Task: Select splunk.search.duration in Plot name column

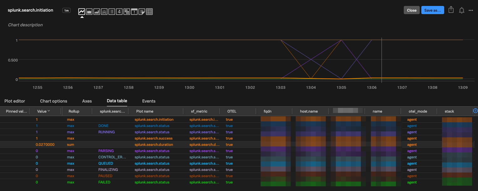Action: 153,145
